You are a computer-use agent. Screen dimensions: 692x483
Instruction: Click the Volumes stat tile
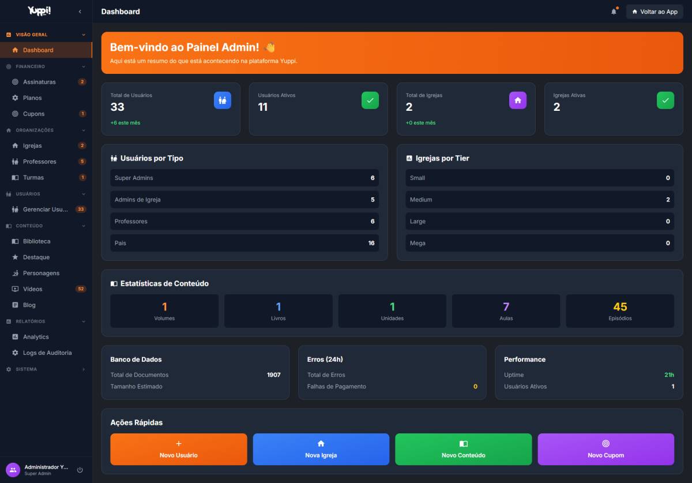coord(164,311)
